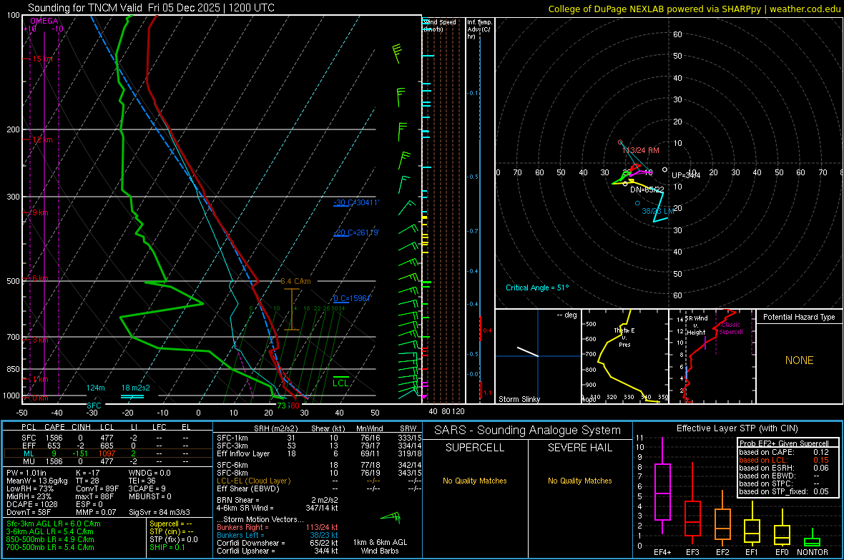This screenshot has height=560, width=844.
Task: Click the Potential Hazard Type heading
Action: (799, 317)
